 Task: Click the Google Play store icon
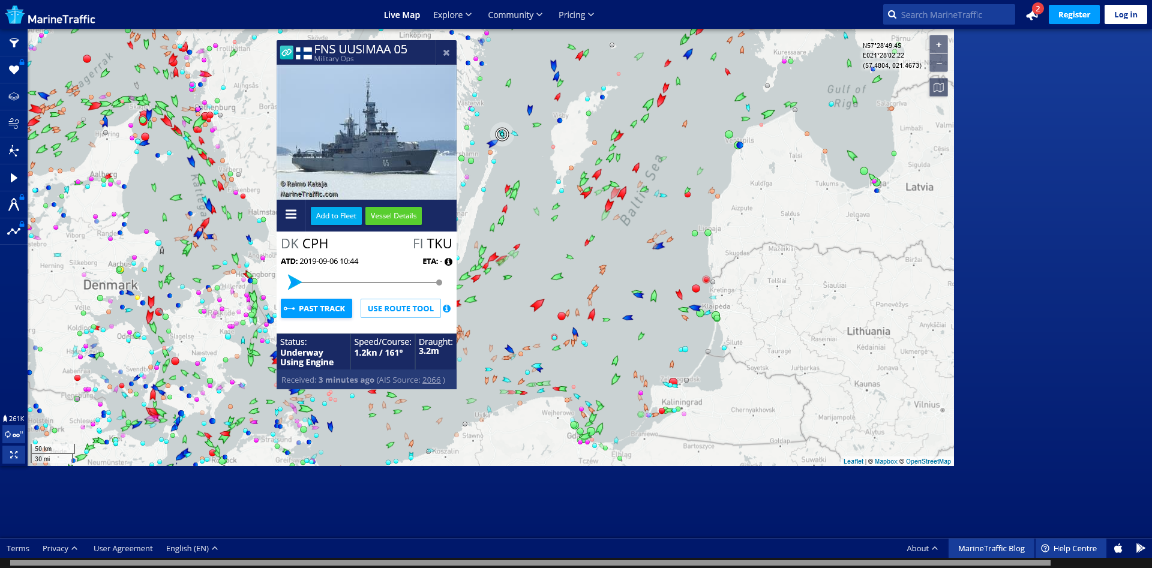click(x=1141, y=548)
